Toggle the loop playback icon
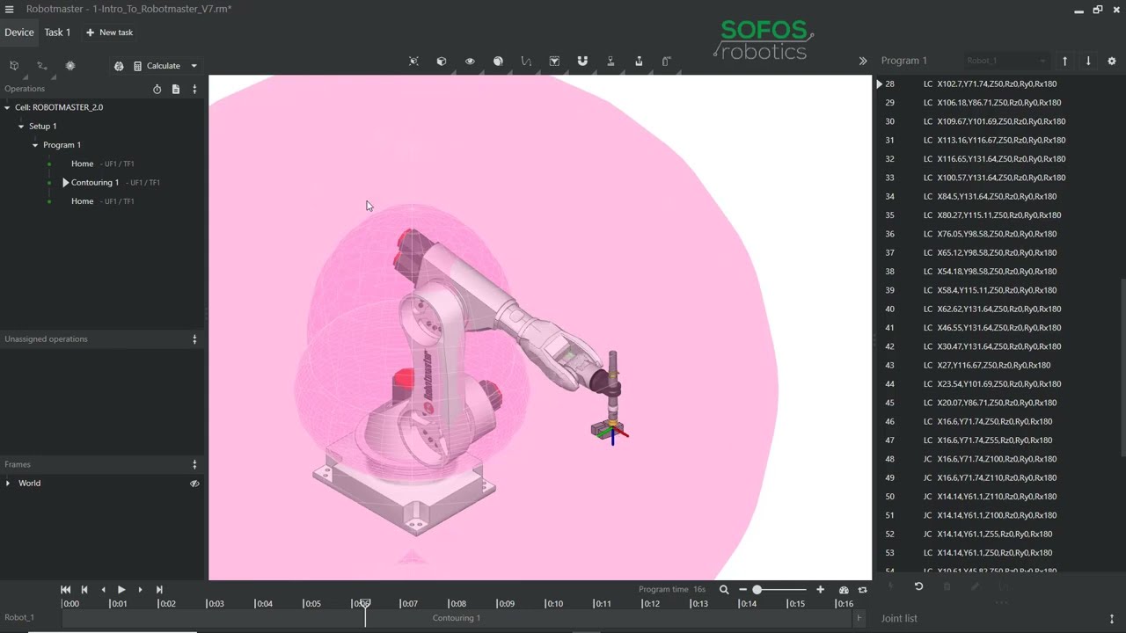Image resolution: width=1126 pixels, height=633 pixels. coord(863,590)
